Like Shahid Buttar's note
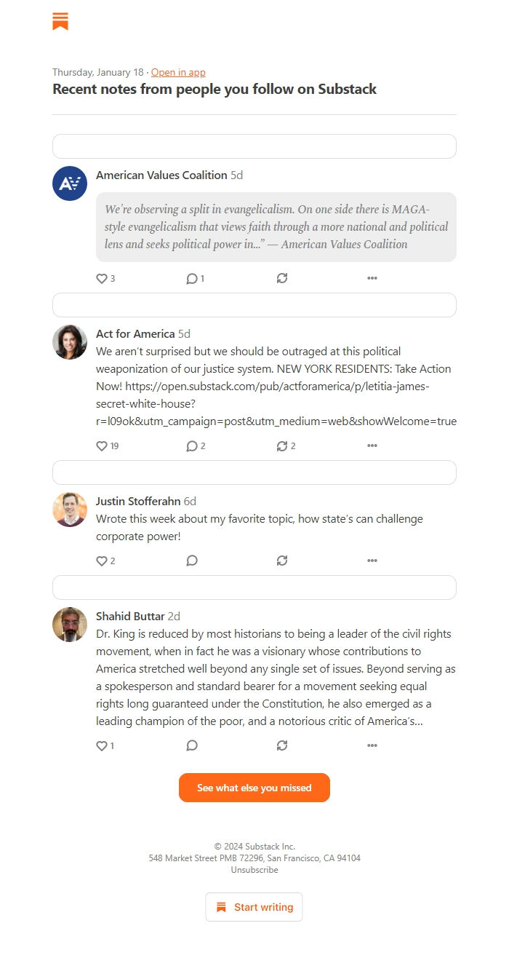The width and height of the screenshot is (509, 958). [x=102, y=745]
